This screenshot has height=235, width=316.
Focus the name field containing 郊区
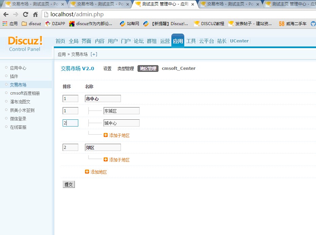pyautogui.click(x=103, y=148)
